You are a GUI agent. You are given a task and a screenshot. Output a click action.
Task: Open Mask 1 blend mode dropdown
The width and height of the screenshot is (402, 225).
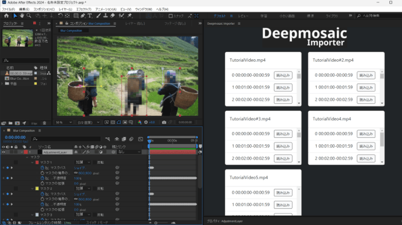click(82, 162)
